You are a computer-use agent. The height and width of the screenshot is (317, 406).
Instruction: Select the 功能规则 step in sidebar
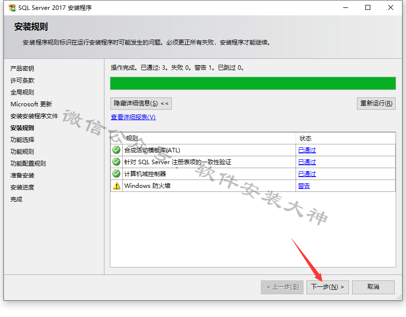[x=22, y=152]
